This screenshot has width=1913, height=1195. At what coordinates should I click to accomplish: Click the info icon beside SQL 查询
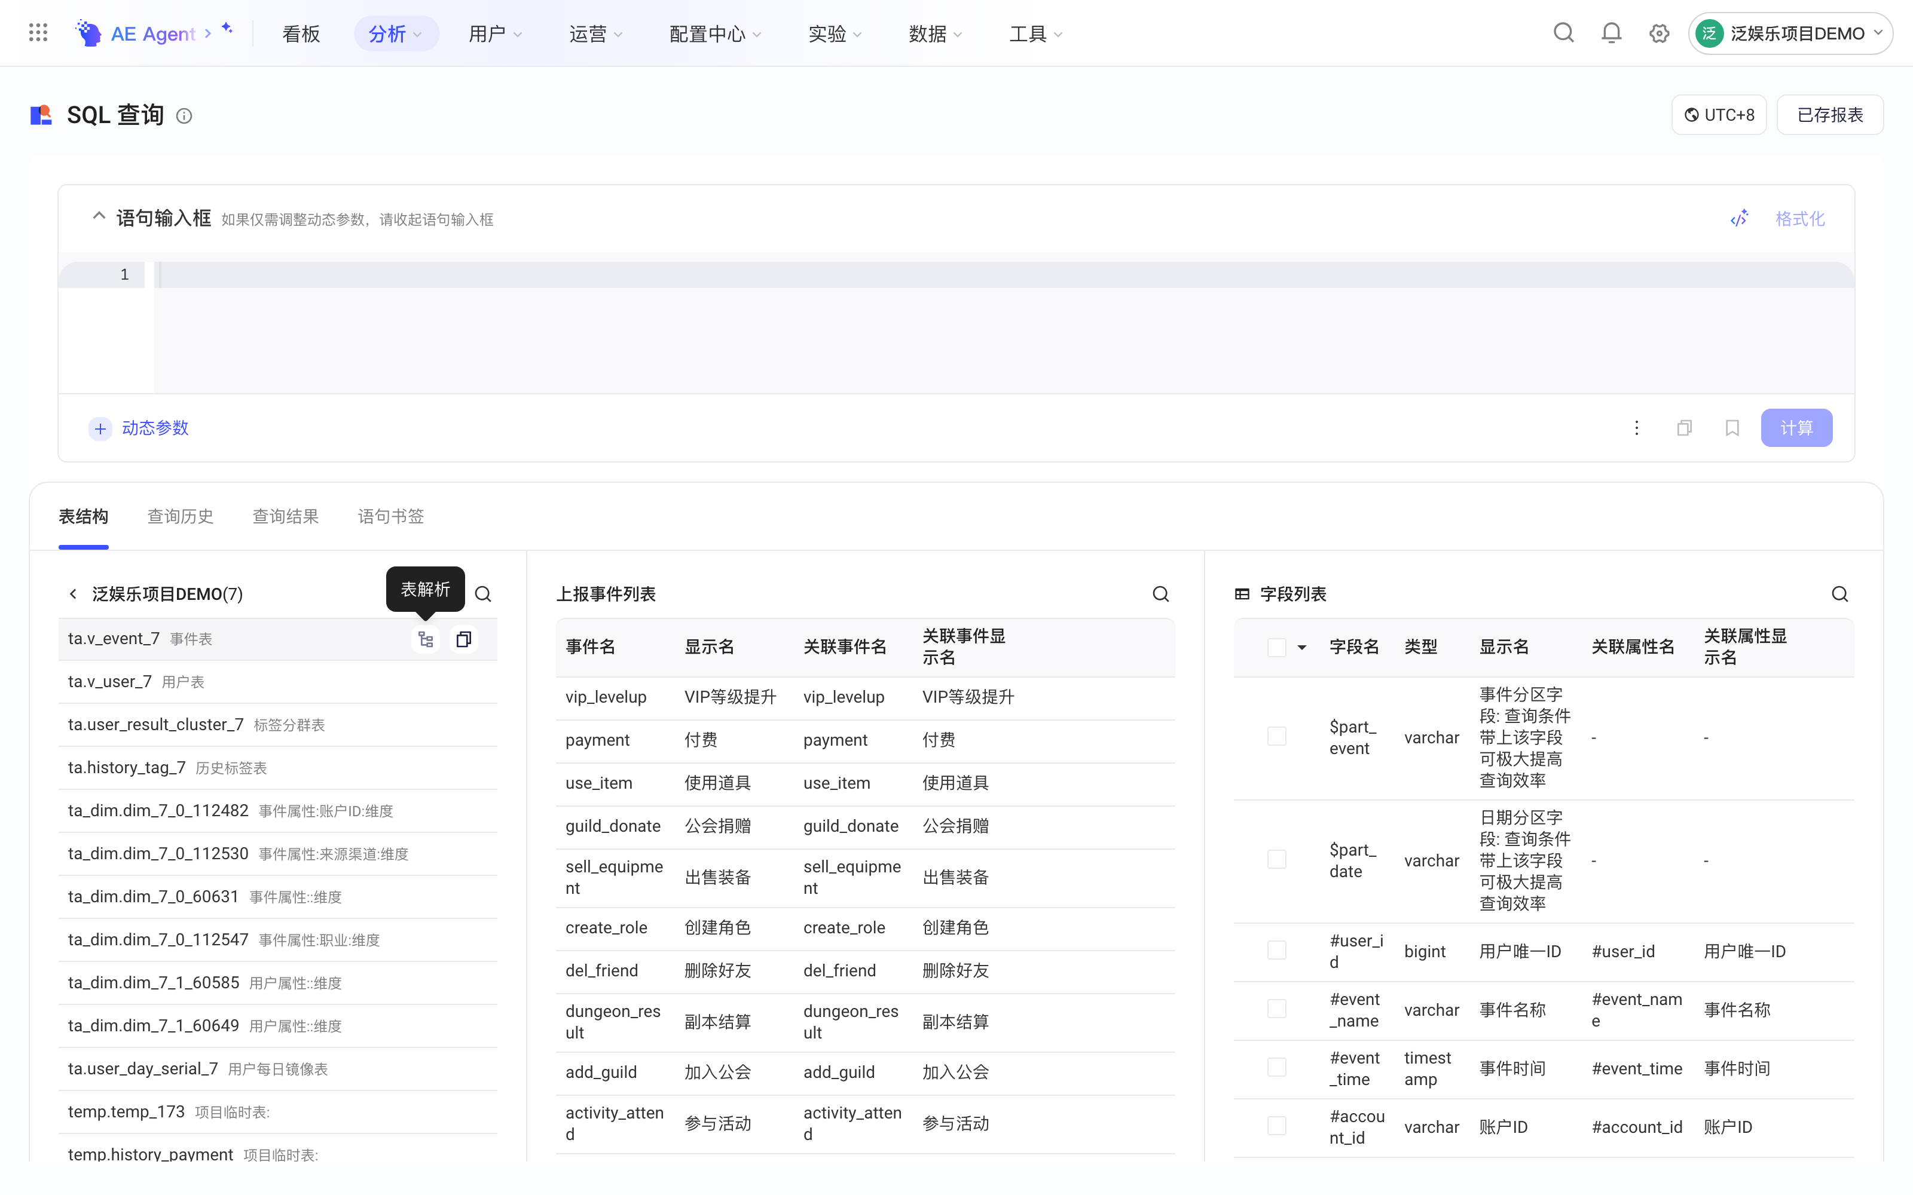coord(184,116)
